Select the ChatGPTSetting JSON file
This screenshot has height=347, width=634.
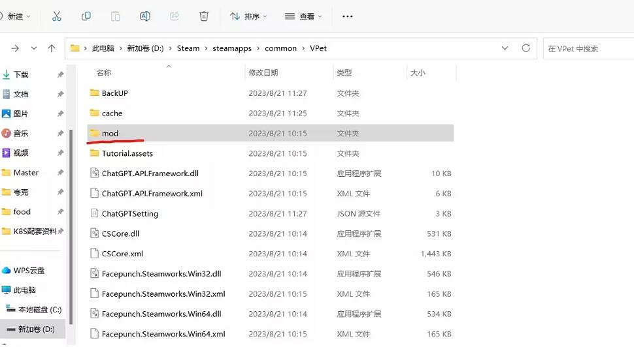[x=270, y=213]
